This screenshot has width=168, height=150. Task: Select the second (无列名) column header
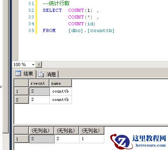(66, 131)
